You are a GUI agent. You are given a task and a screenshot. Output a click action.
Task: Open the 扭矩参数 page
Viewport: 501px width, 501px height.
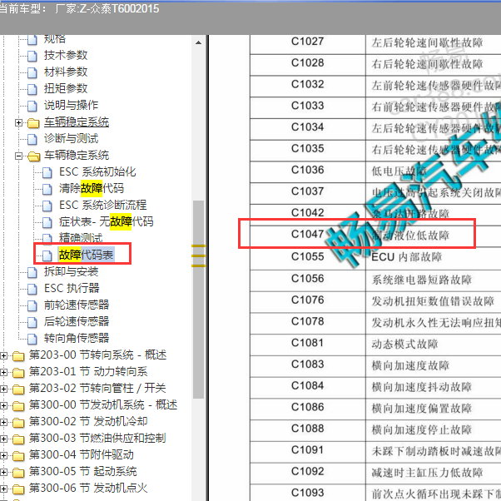[x=66, y=88]
